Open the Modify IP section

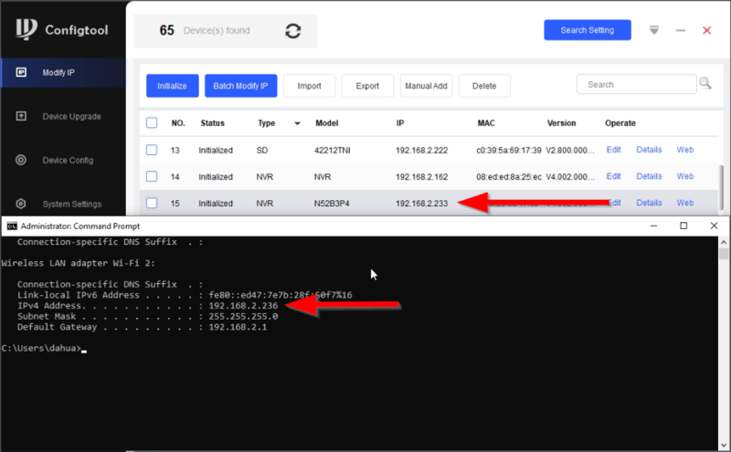[63, 73]
